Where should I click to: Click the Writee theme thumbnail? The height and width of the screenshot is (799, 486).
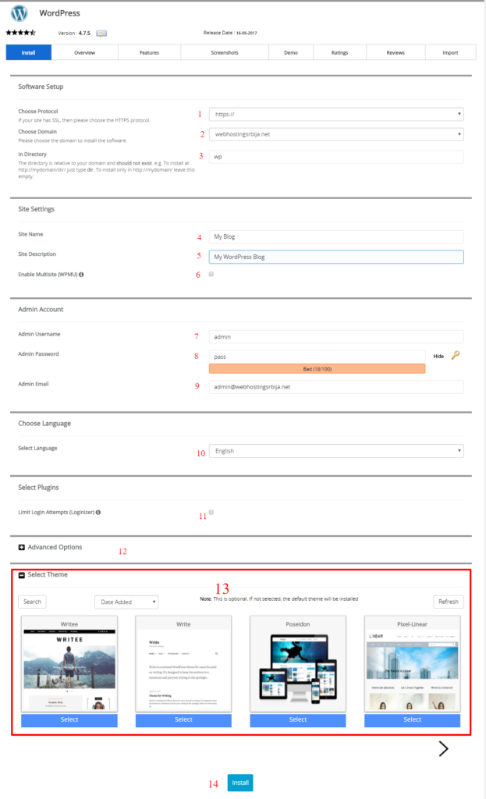pos(69,669)
